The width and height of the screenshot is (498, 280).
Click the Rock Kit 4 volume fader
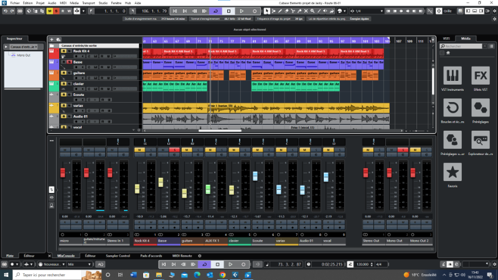[x=137, y=189]
